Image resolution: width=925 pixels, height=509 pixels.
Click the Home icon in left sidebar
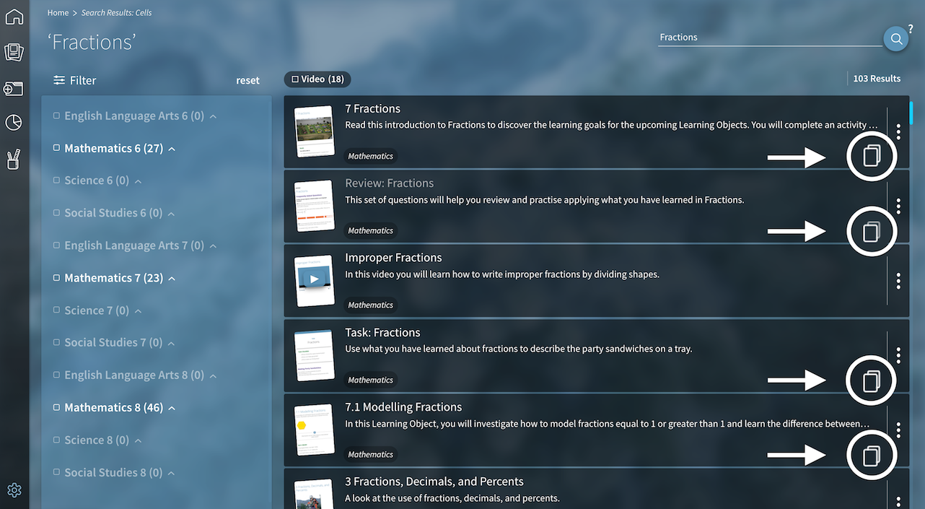pos(14,16)
